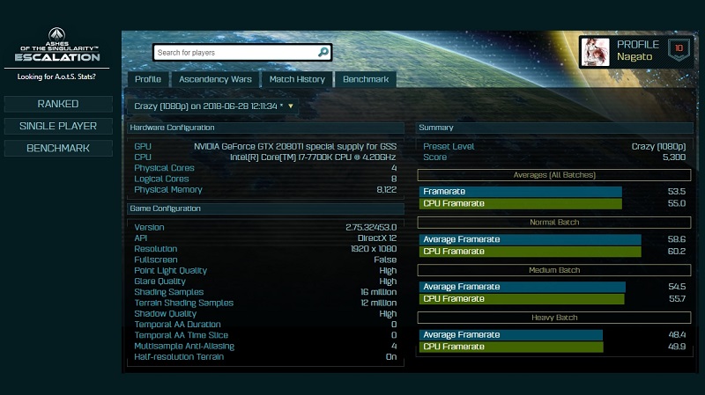The height and width of the screenshot is (395, 705).
Task: Click the level 10 rank badge
Action: coord(679,49)
